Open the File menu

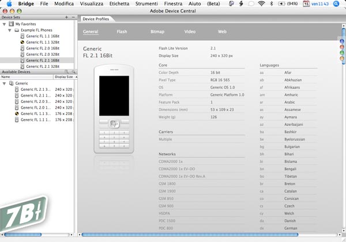pos(44,4)
